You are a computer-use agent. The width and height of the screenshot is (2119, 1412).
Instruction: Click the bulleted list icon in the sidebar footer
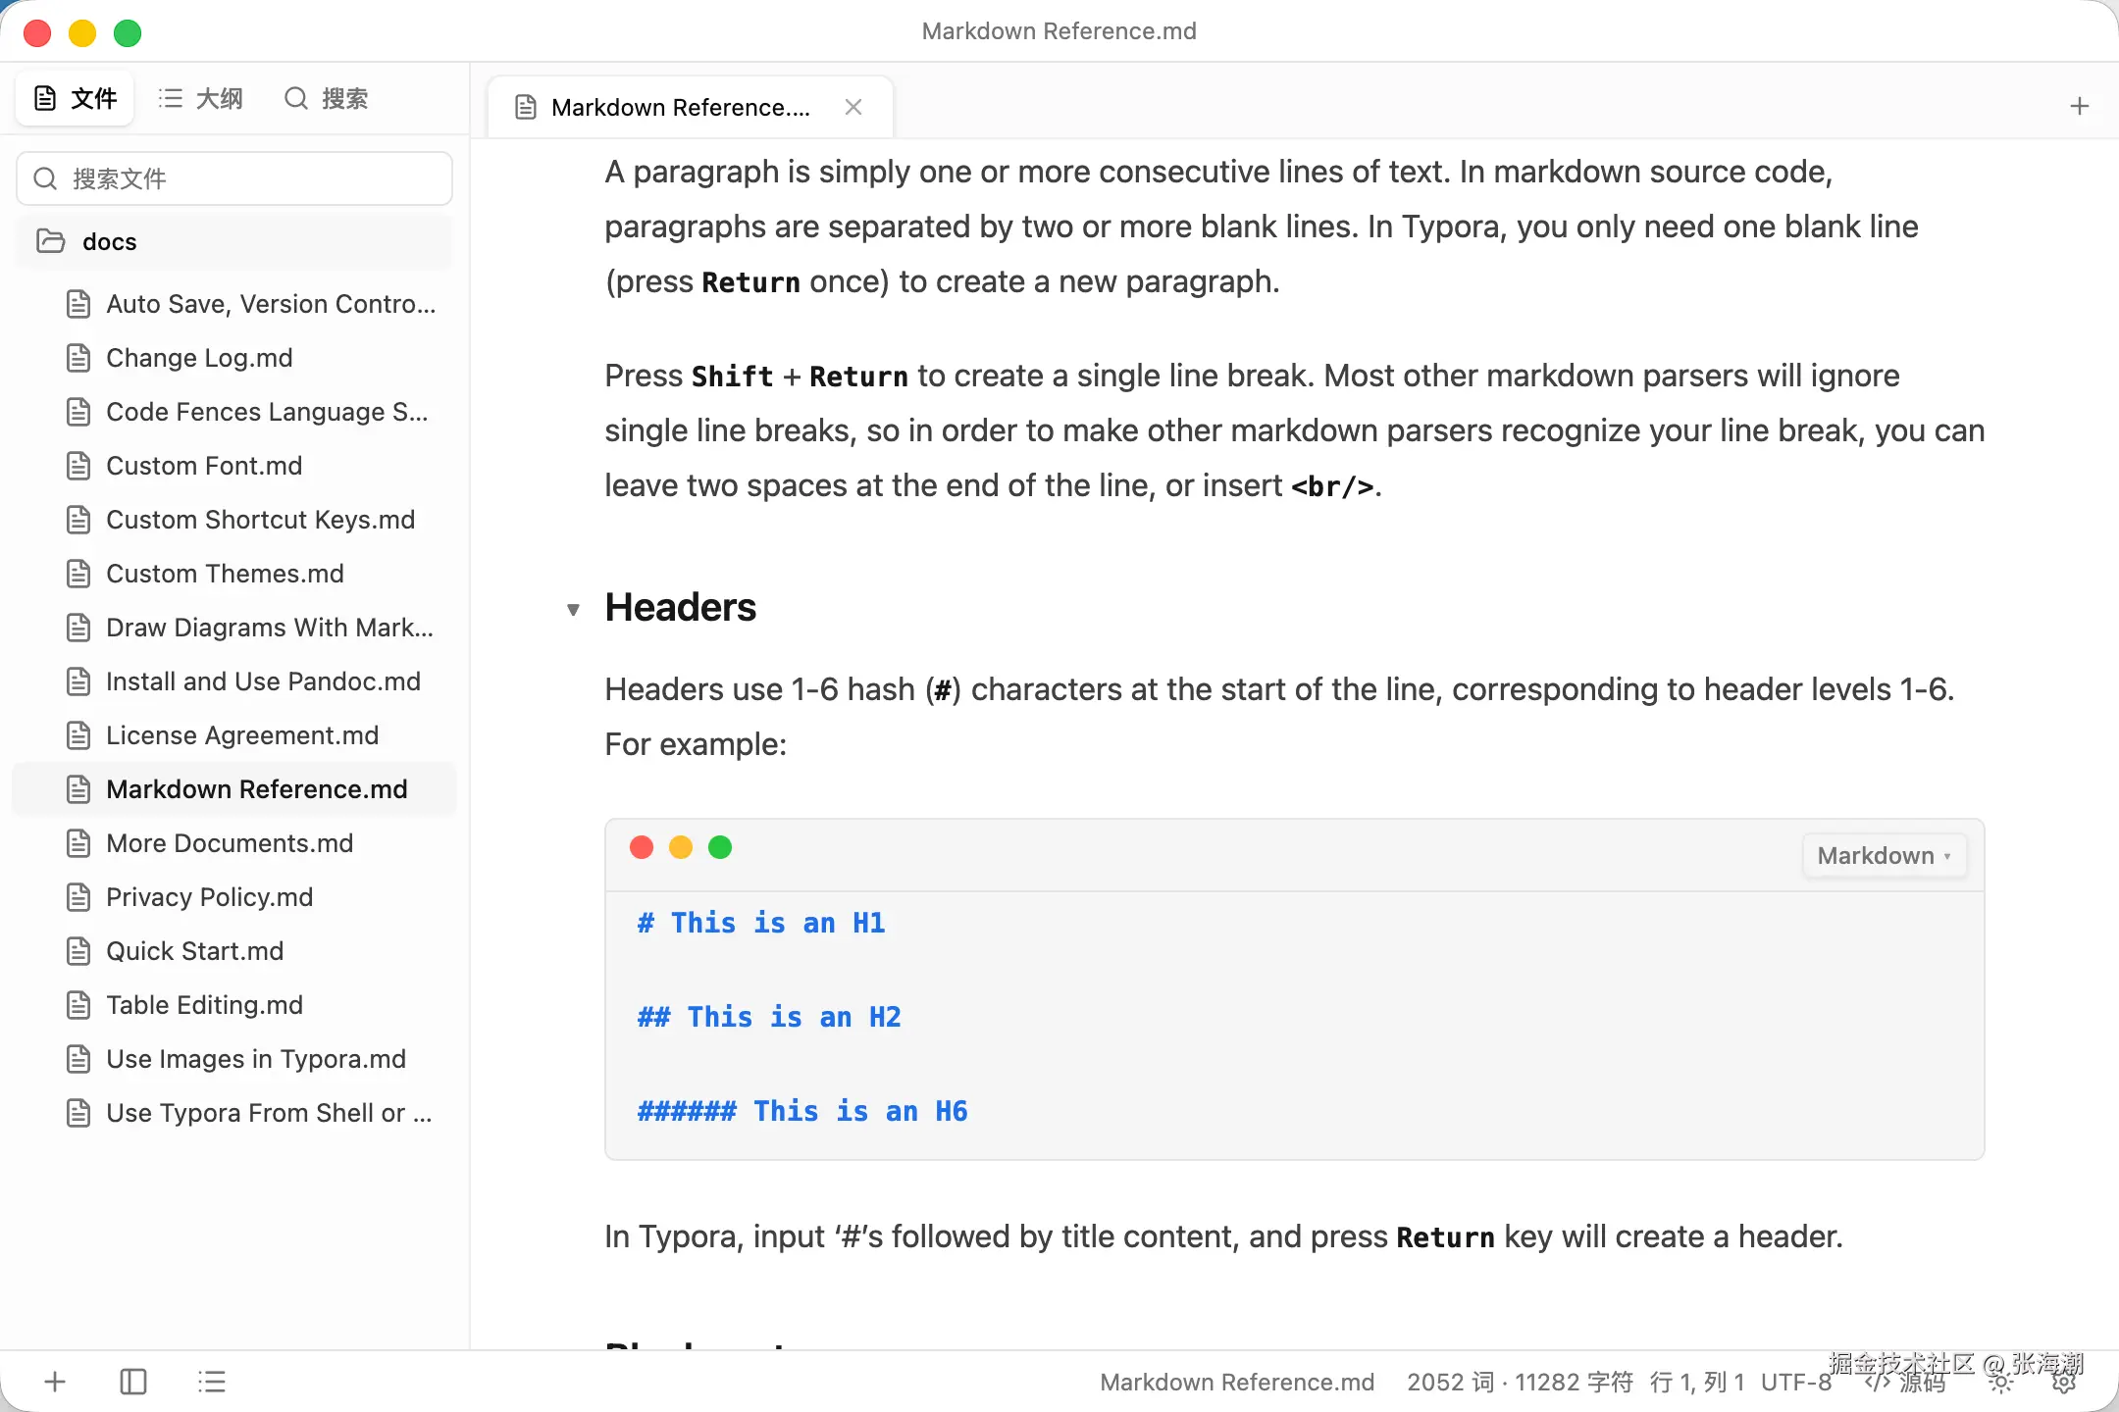pyautogui.click(x=212, y=1382)
